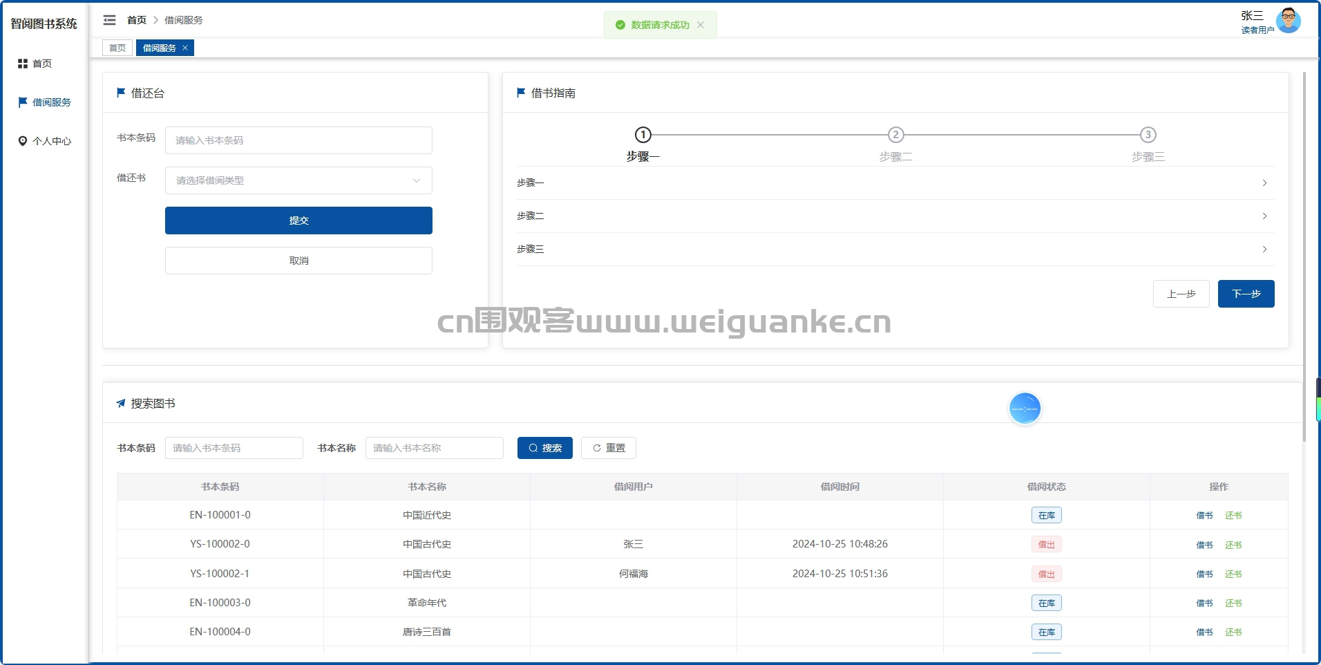Expand the 步骤三 collapse row

895,250
